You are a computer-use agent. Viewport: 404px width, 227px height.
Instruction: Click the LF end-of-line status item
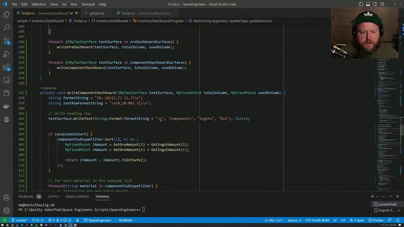(335, 220)
